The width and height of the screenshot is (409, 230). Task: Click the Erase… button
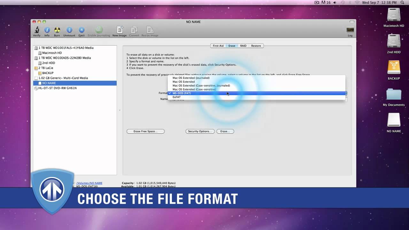pos(225,131)
